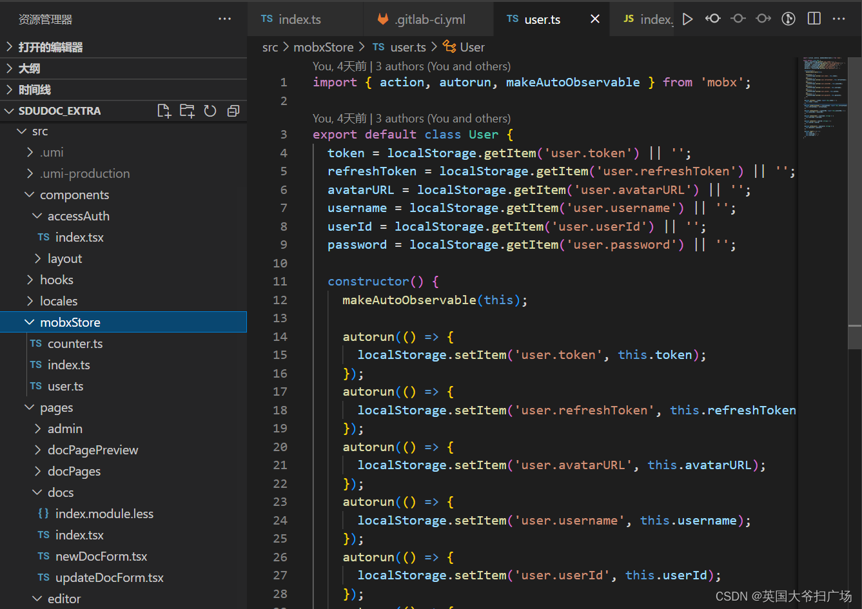
Task: Expand the layout folder
Action: (123, 258)
